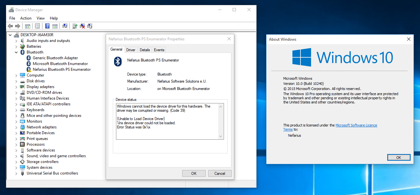Viewport: 420px width, 195px height.
Task: Click the Update driver software toolbar icon
Action: (75, 26)
